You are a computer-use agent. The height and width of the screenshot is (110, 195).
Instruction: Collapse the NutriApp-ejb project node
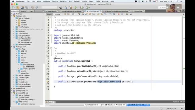tap(12, 16)
